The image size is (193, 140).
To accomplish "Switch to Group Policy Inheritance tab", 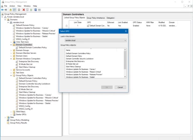I will click(x=96, y=18).
